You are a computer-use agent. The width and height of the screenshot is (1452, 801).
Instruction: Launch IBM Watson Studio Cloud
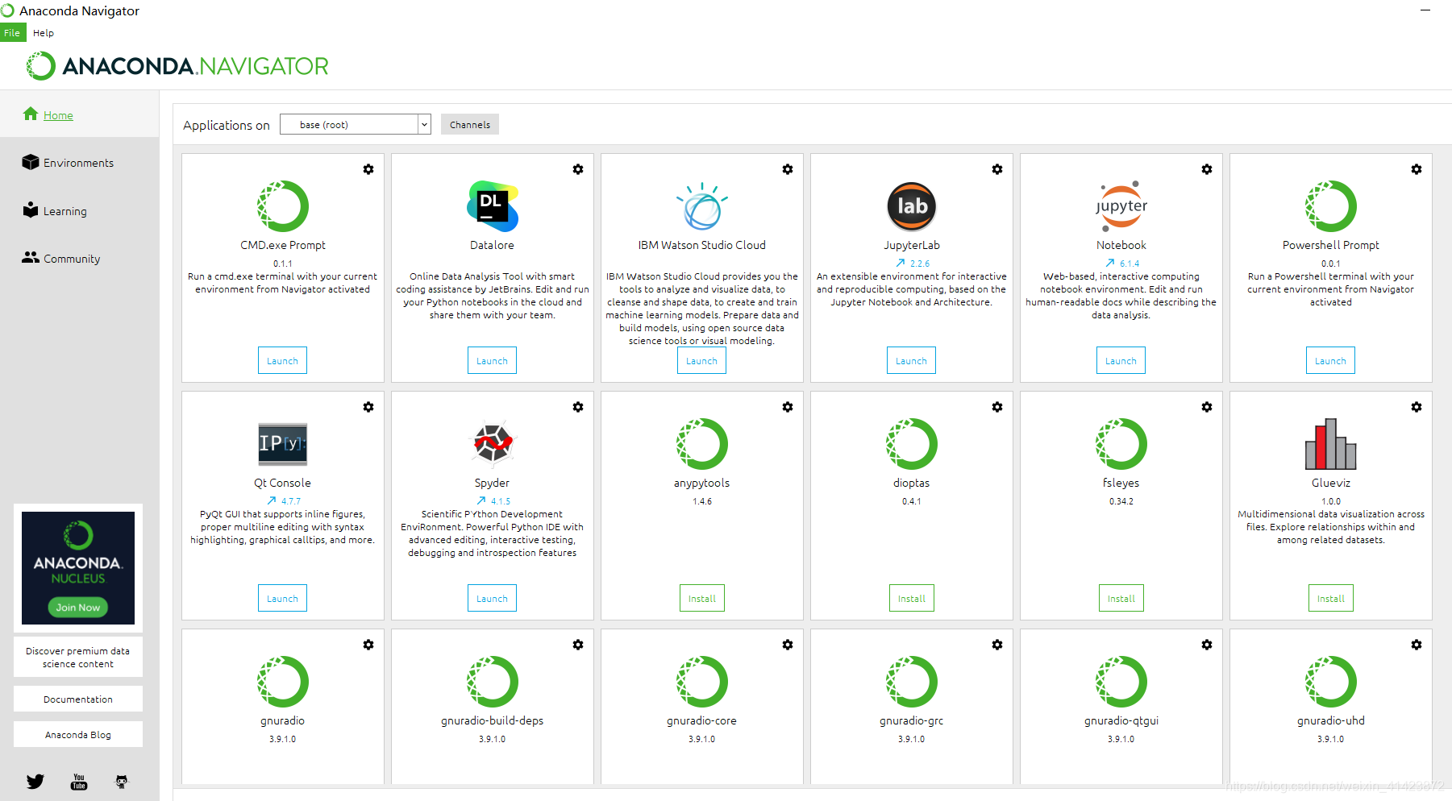coord(702,360)
